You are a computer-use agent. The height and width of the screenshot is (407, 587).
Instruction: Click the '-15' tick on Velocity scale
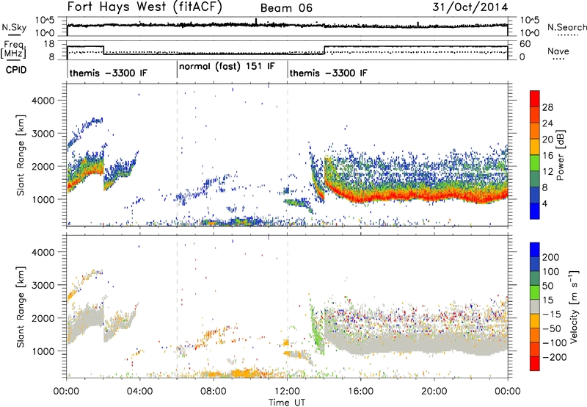pyautogui.click(x=550, y=314)
